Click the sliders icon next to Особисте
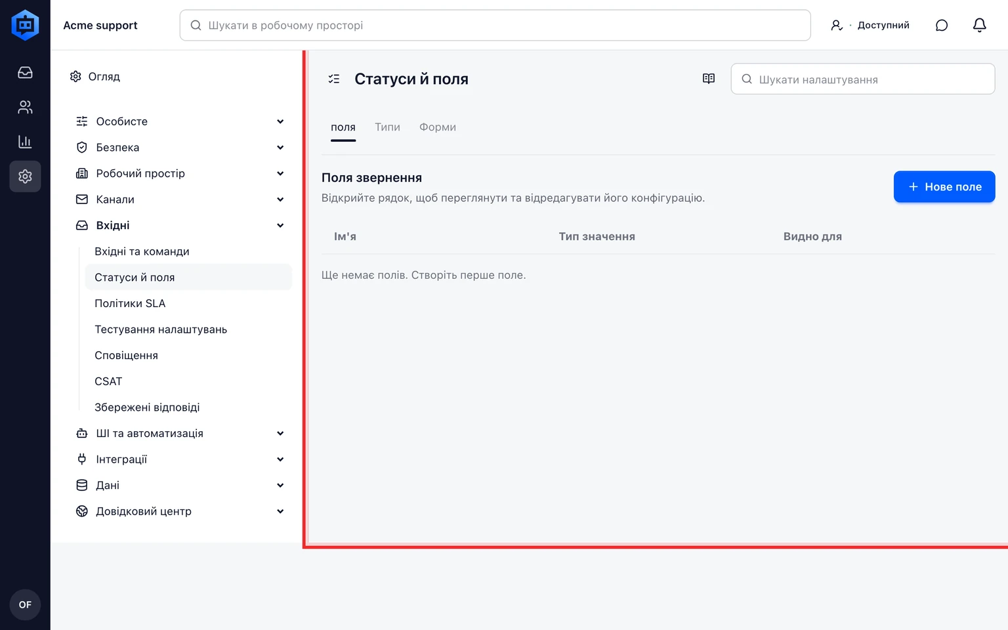This screenshot has height=630, width=1008. coord(82,121)
